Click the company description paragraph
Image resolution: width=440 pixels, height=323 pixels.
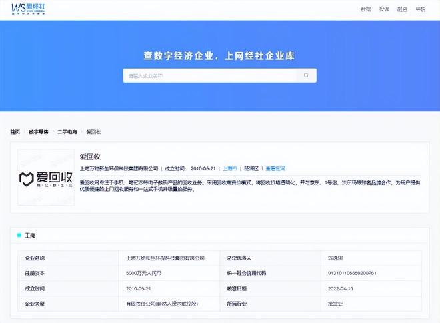point(250,186)
